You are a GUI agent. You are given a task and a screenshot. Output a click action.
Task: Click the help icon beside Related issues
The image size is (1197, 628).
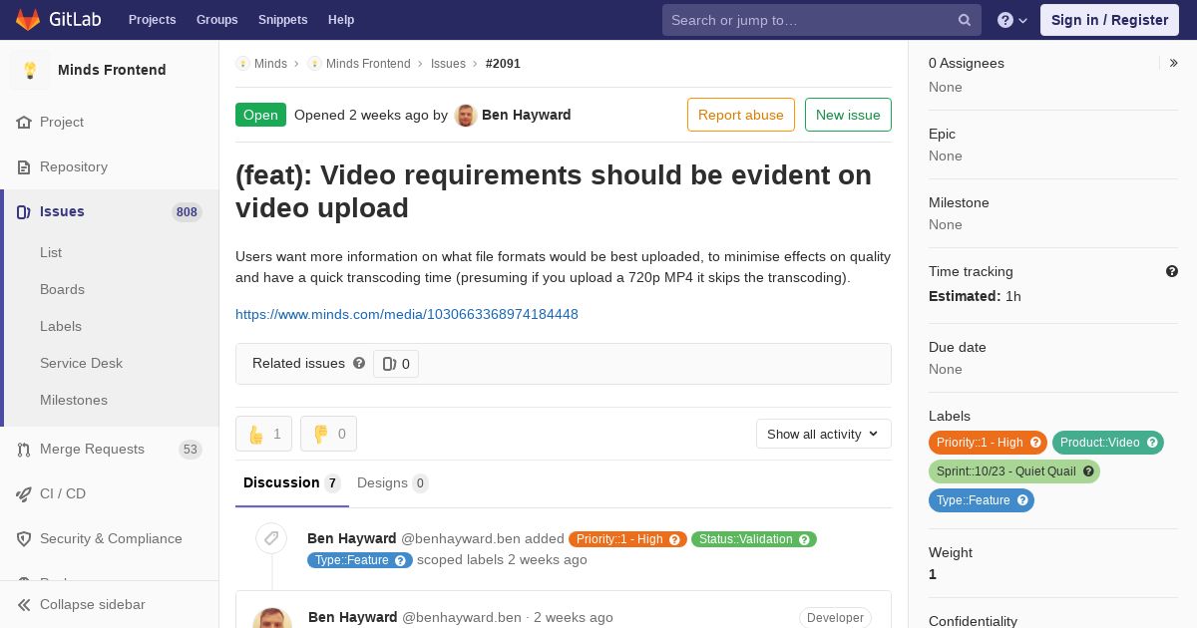pyautogui.click(x=359, y=363)
